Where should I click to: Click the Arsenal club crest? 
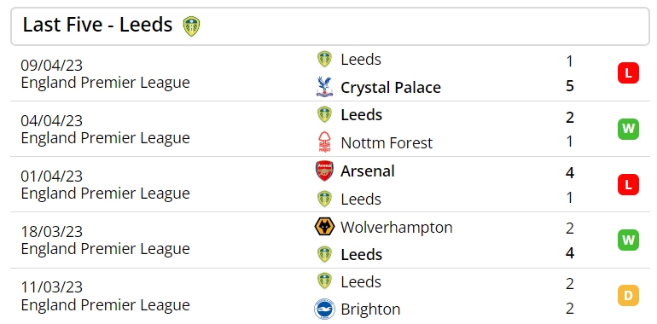click(324, 171)
